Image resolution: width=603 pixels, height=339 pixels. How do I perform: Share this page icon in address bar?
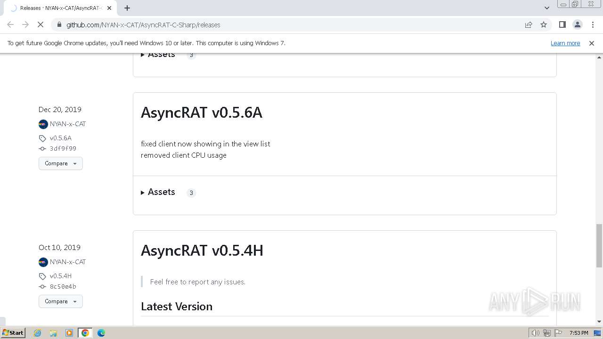click(529, 24)
